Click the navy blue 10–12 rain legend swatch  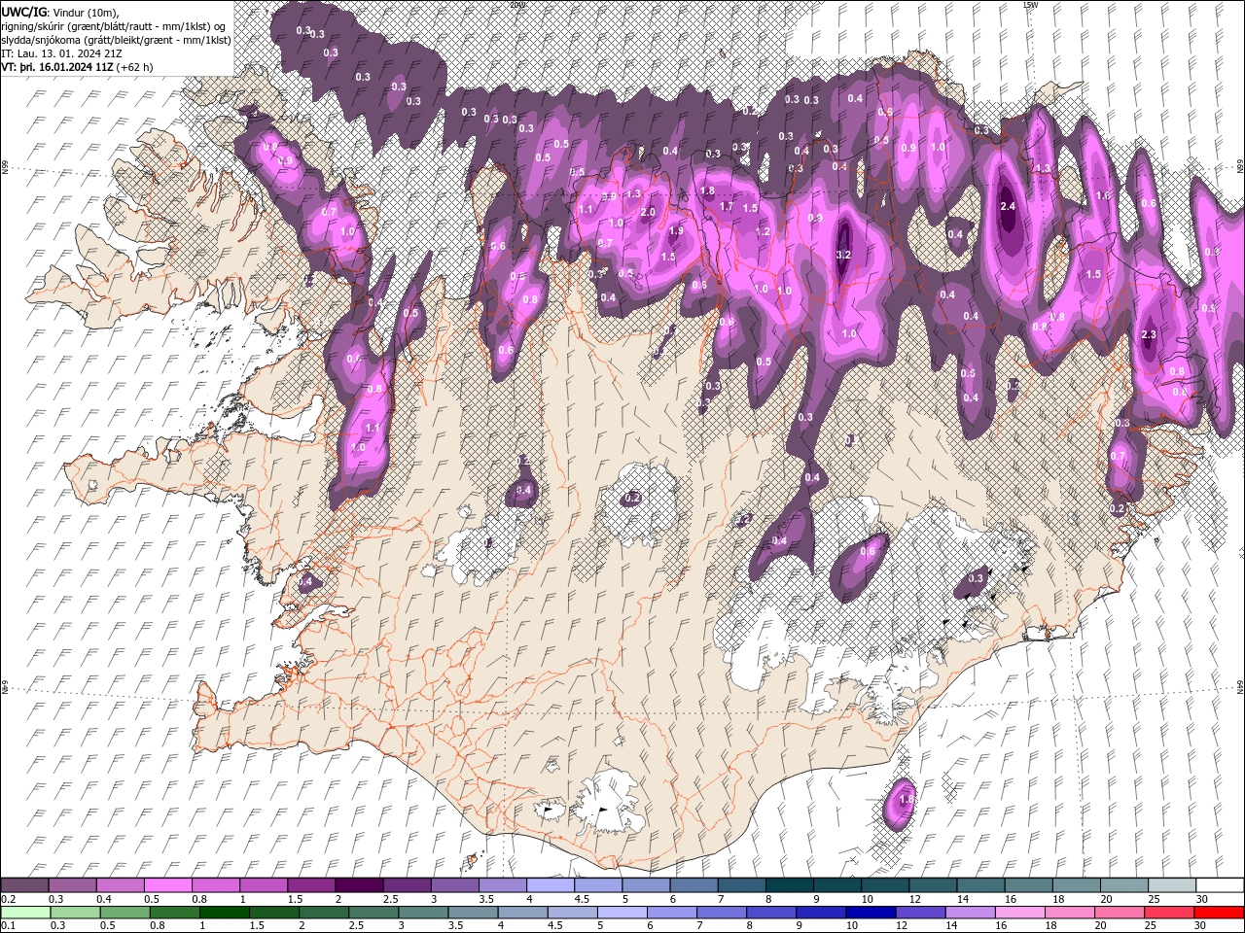pos(871,913)
